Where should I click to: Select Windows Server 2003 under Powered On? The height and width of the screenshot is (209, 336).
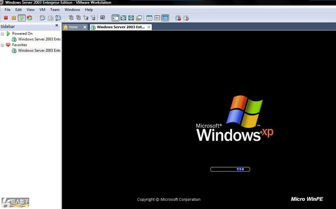pyautogui.click(x=39, y=39)
